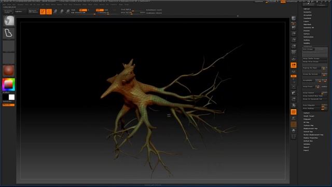The height and width of the screenshot is (187, 332).
Task: Click the Projection Master button
Action: (9, 11)
